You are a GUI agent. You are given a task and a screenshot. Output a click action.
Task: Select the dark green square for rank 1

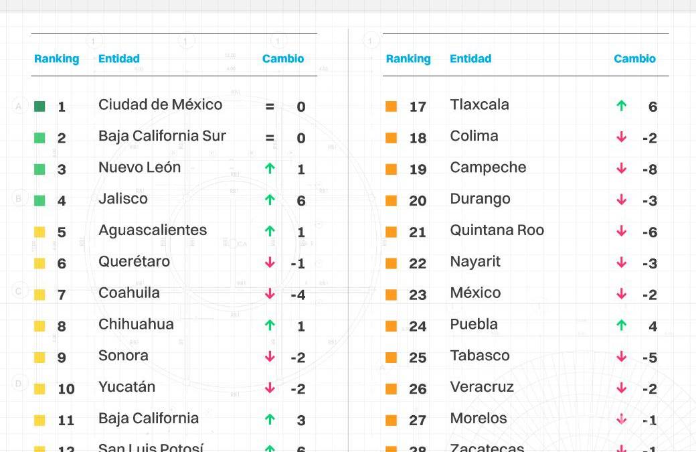pos(39,106)
